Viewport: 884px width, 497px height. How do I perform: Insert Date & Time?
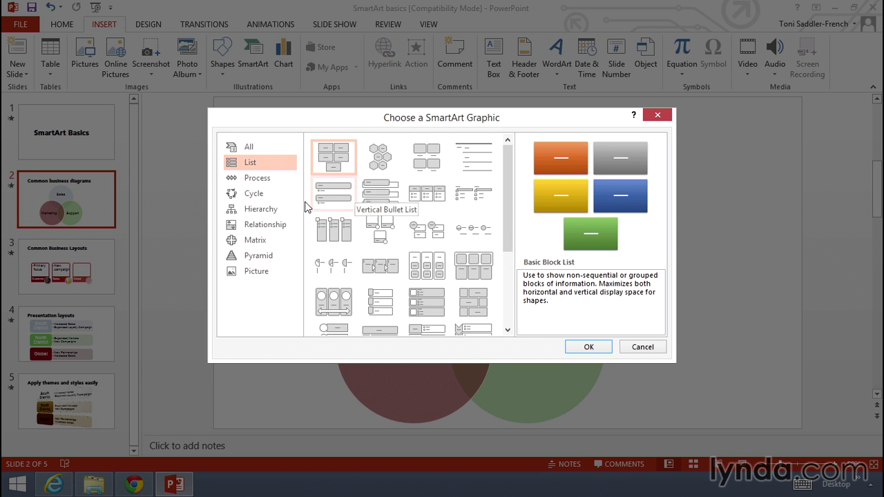(587, 57)
